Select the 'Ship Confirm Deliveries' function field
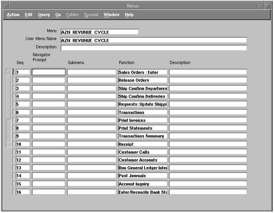Screen dimensions: 274x213 point(143,96)
